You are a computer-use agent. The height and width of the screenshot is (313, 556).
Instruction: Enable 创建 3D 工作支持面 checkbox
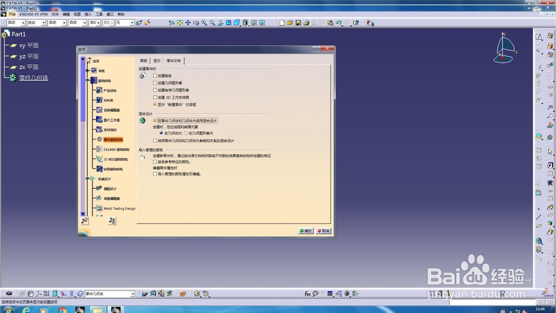(x=155, y=97)
